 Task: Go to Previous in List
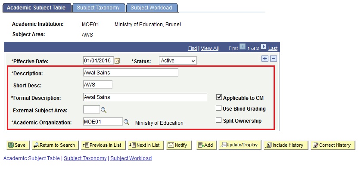point(103,145)
